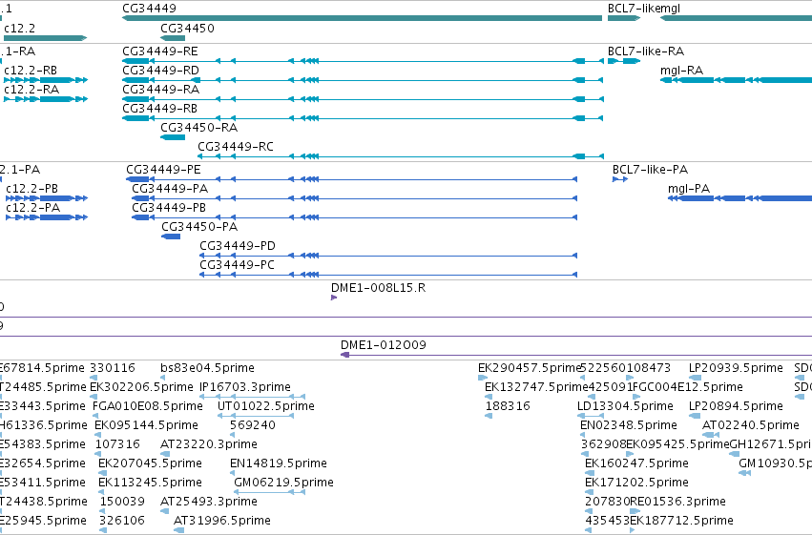
Task: Select transcript CG34449-RB
Action: pos(363,118)
